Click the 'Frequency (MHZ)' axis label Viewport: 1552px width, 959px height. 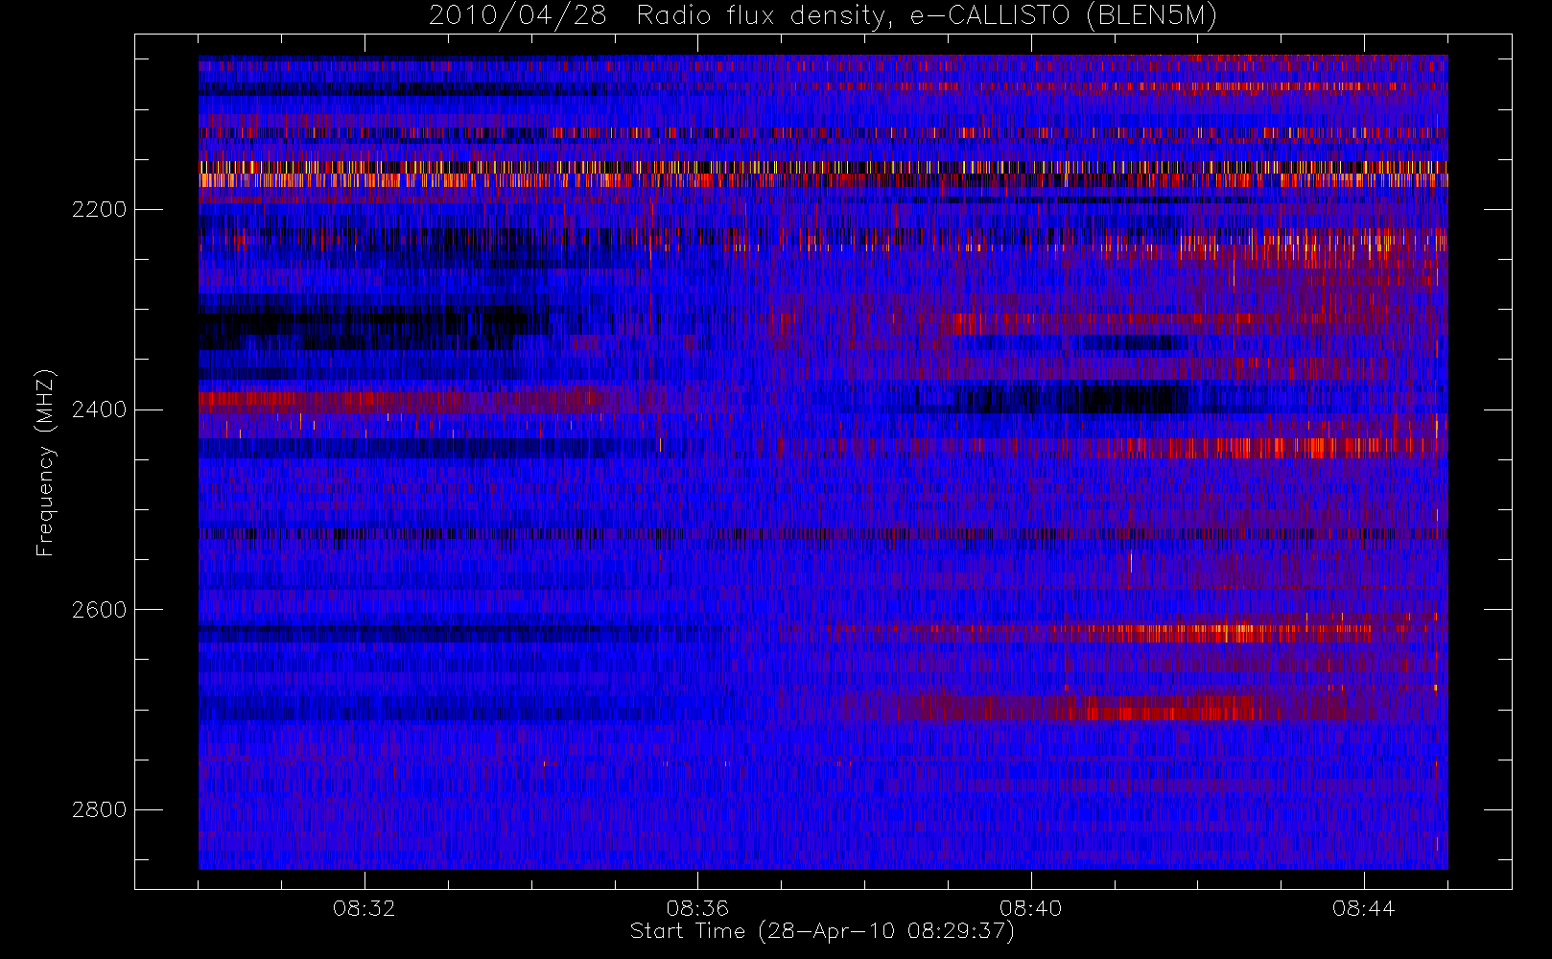point(45,462)
